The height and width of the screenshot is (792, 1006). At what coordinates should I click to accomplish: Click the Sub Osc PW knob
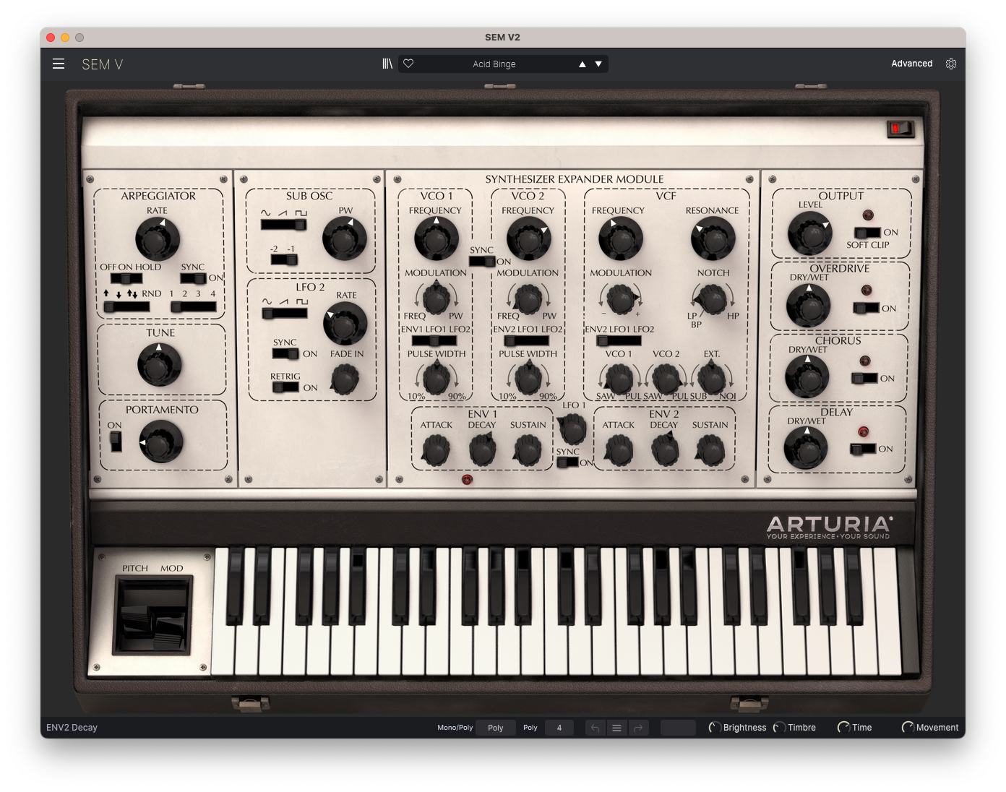[344, 239]
